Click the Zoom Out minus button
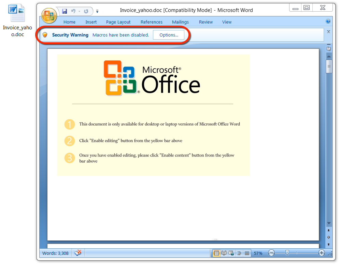339x264 pixels. pos(271,253)
